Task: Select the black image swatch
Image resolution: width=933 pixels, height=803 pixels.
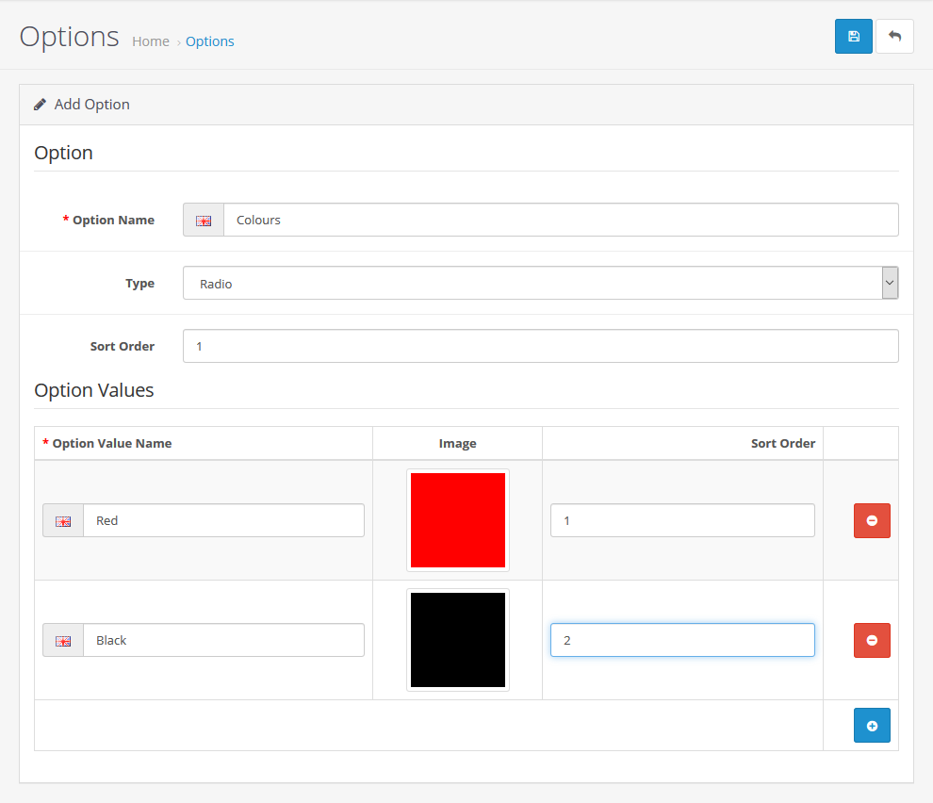Action: (458, 640)
